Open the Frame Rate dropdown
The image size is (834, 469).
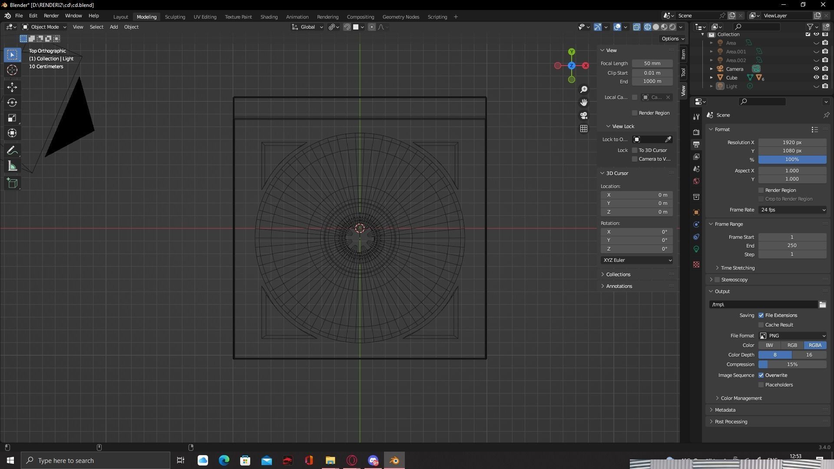coord(792,210)
